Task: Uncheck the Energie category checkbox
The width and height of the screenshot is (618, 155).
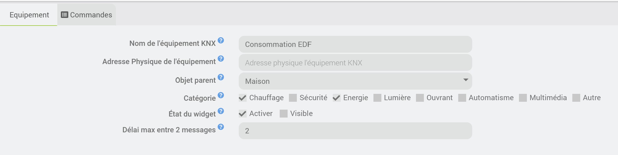Action: point(336,98)
